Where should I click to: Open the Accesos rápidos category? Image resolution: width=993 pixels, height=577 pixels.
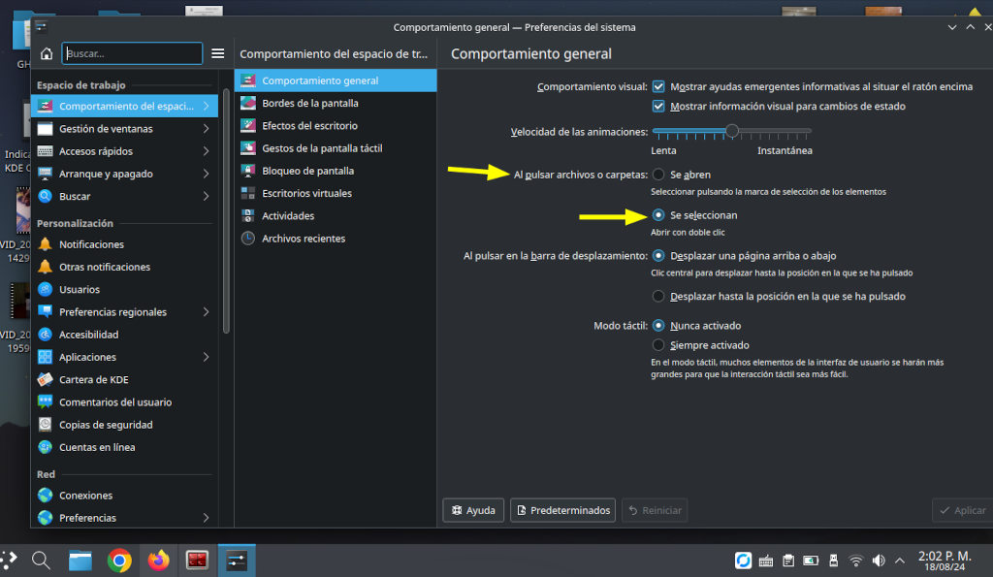coord(124,151)
